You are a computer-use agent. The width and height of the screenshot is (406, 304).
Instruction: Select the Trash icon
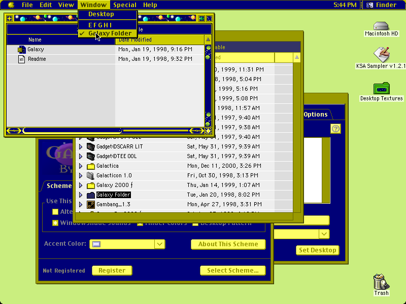pyautogui.click(x=381, y=282)
